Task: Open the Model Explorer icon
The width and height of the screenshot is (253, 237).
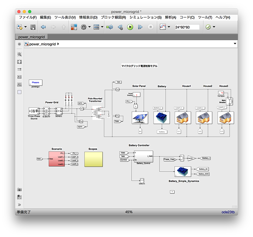Action: tap(96, 27)
